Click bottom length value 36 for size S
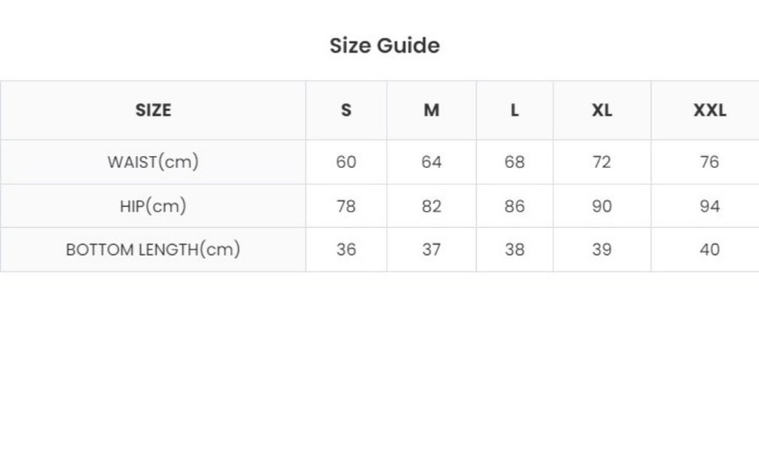 tap(346, 250)
